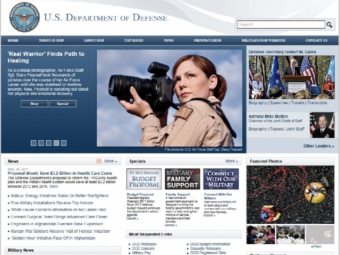Open ABOUT DOD menu
The height and width of the screenshot is (255, 340).
(x=94, y=40)
